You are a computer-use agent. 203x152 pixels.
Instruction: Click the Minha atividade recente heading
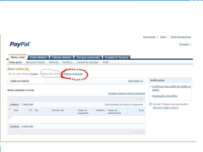click(21, 90)
